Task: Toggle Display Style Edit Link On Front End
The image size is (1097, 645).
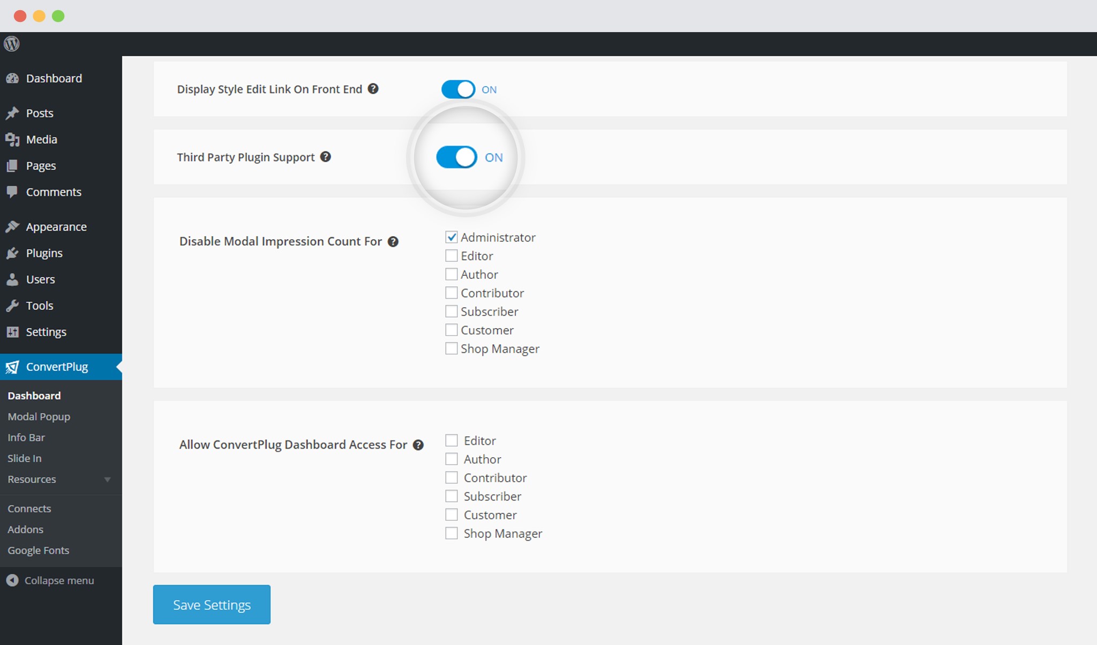Action: coord(457,89)
